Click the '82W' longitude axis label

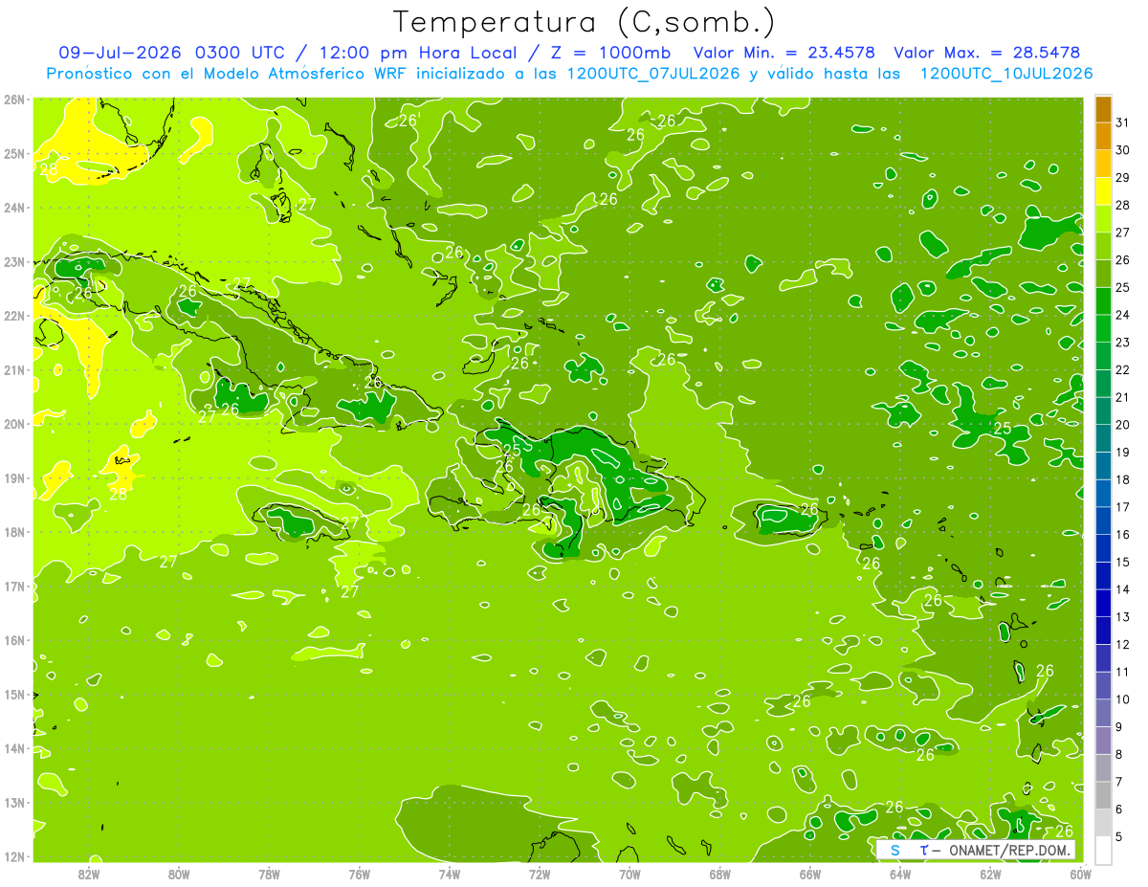[89, 873]
